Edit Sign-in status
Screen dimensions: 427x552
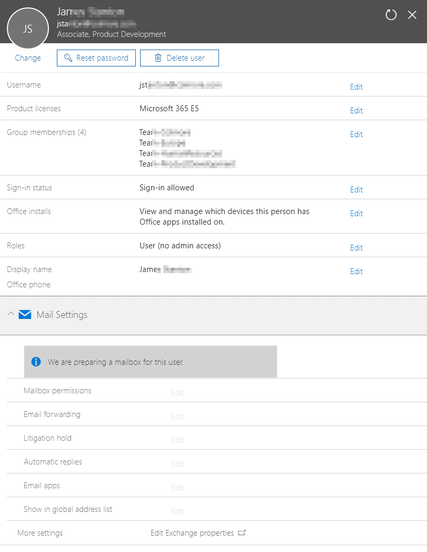click(x=356, y=190)
